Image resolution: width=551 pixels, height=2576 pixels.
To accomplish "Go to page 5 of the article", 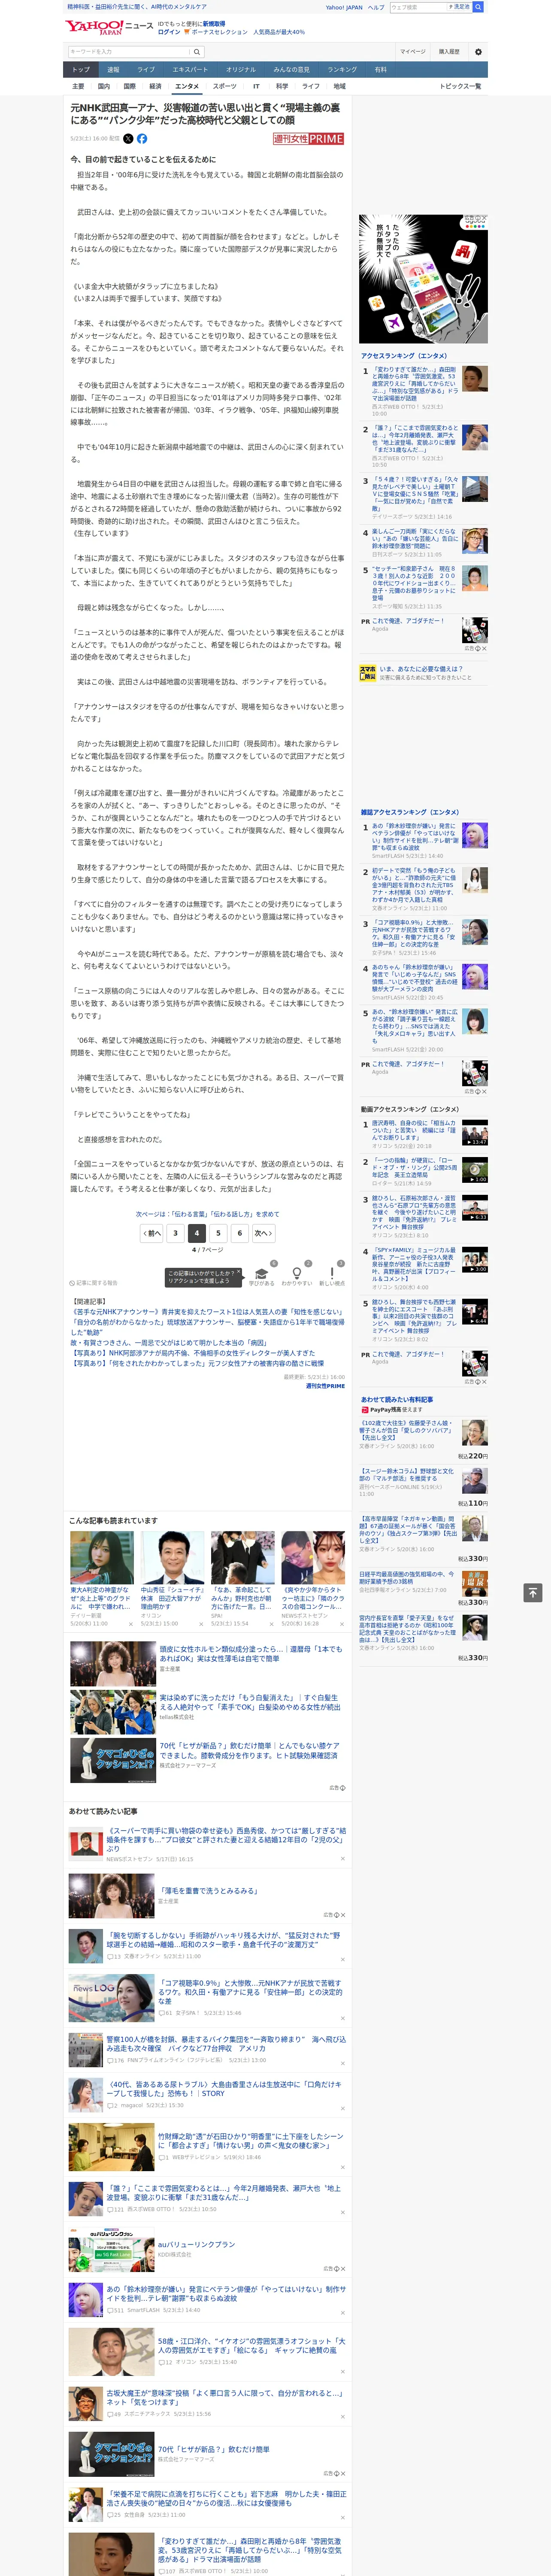I will [x=218, y=1233].
